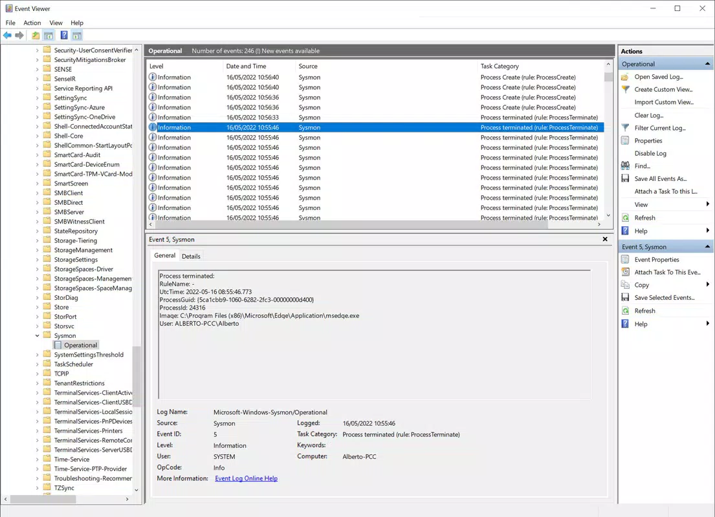
Task: Click Clear Log action
Action: point(649,115)
